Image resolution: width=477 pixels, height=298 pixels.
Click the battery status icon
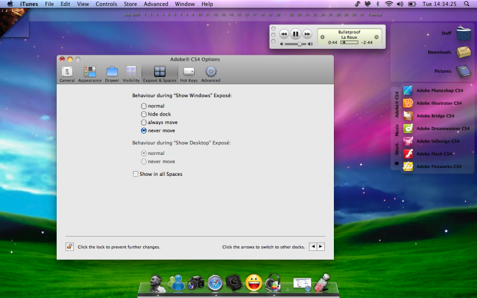point(412,4)
